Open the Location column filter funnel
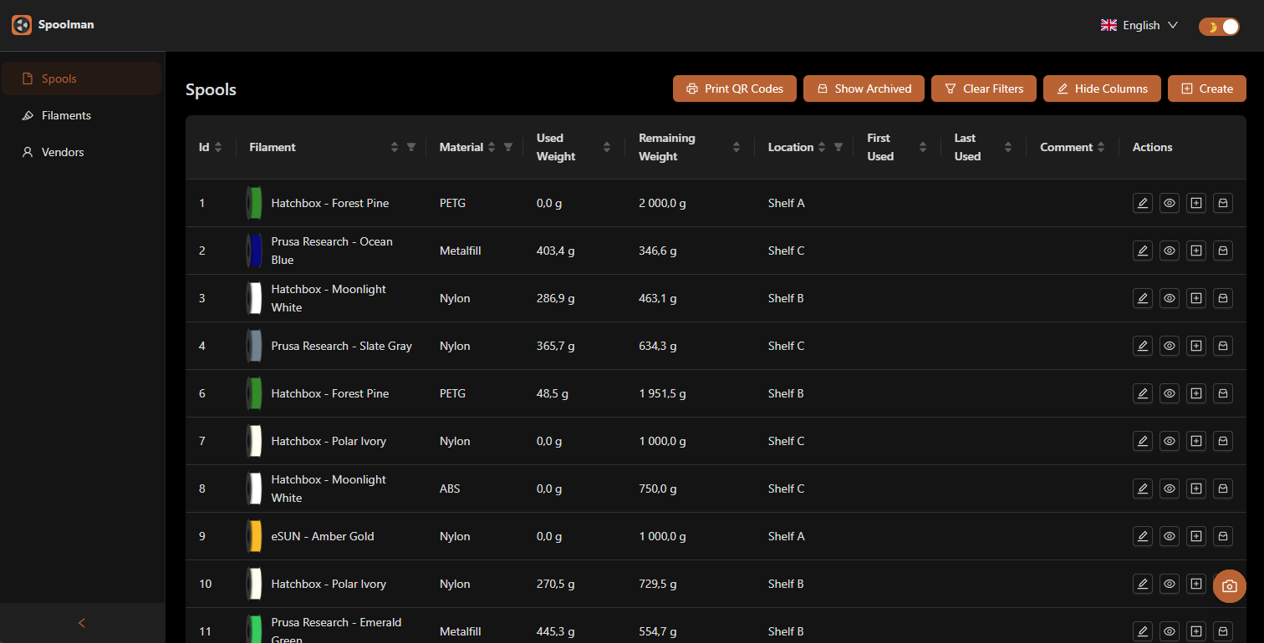The height and width of the screenshot is (643, 1264). (838, 147)
